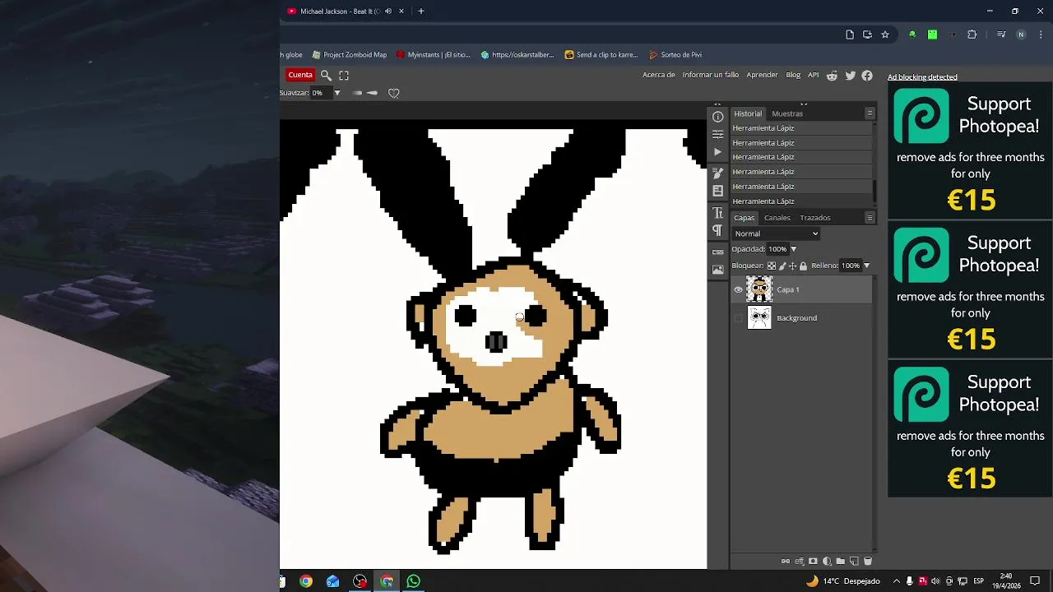This screenshot has width=1053, height=592.
Task: Open the Paragraph (¶) panel icon
Action: 717,231
